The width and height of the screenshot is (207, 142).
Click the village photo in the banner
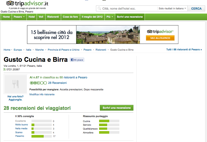108,35
